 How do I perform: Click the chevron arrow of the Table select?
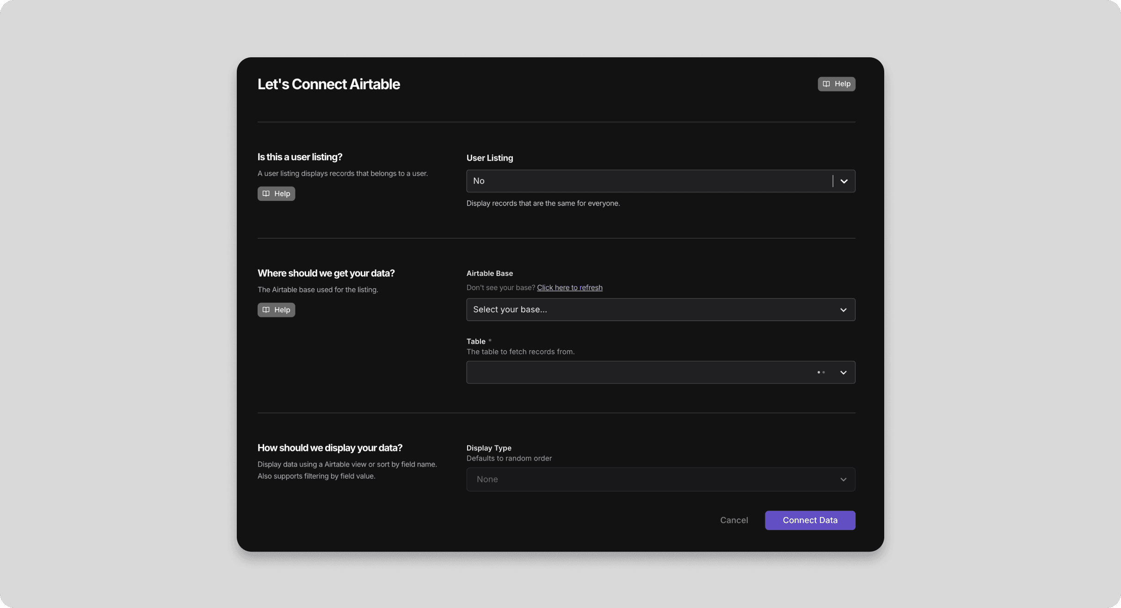tap(844, 373)
